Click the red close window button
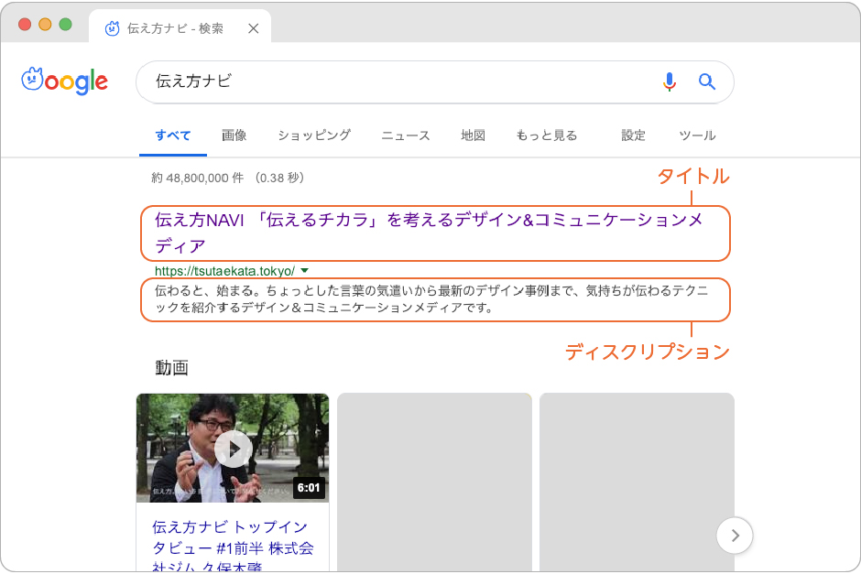Viewport: 861px width, 574px height. point(25,24)
